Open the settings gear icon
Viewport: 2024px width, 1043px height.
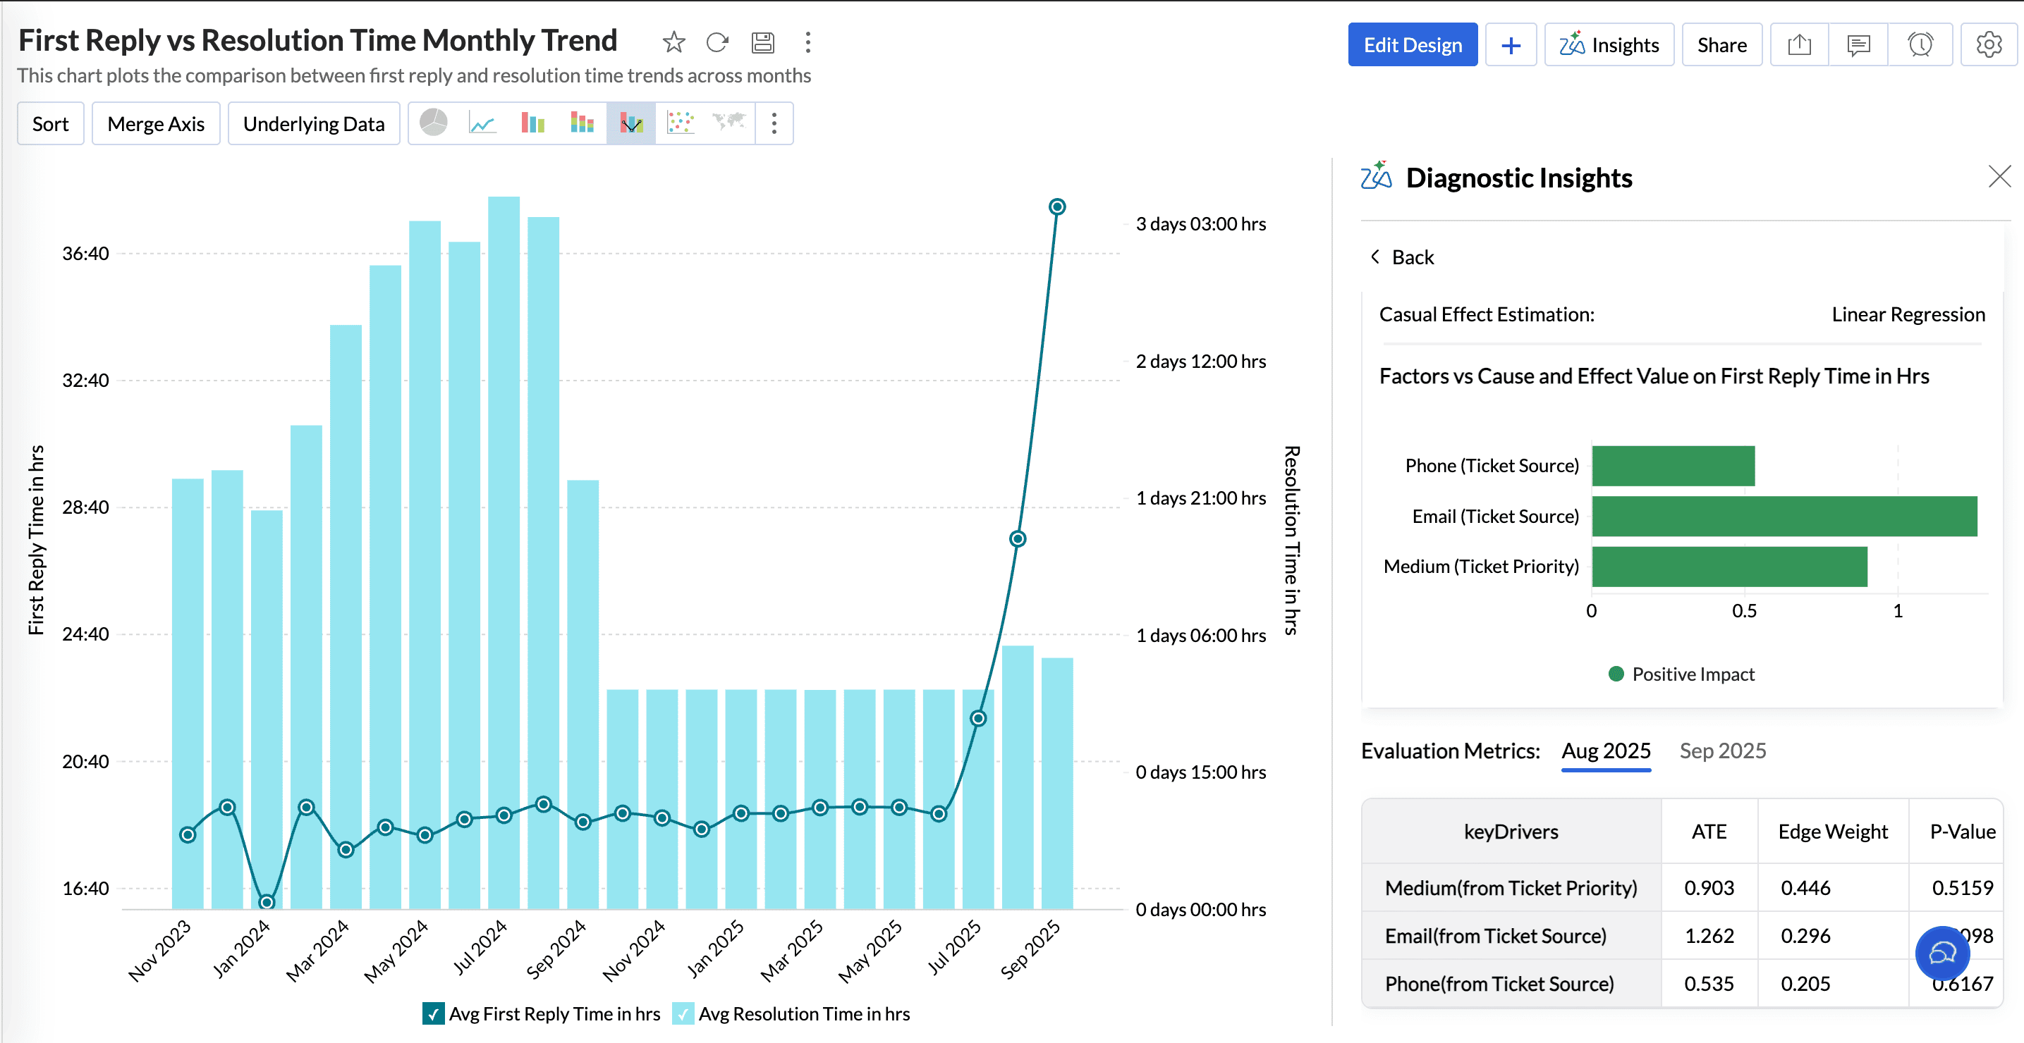click(x=1988, y=45)
